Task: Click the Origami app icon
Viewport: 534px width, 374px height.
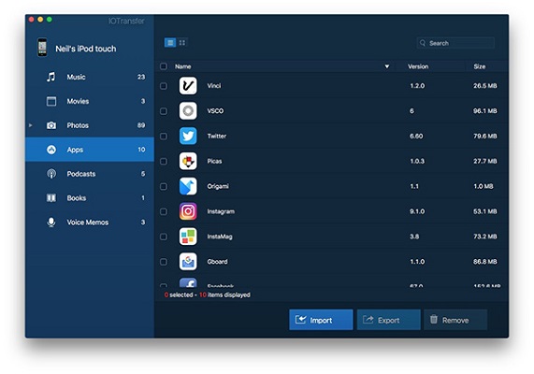Action: click(188, 186)
